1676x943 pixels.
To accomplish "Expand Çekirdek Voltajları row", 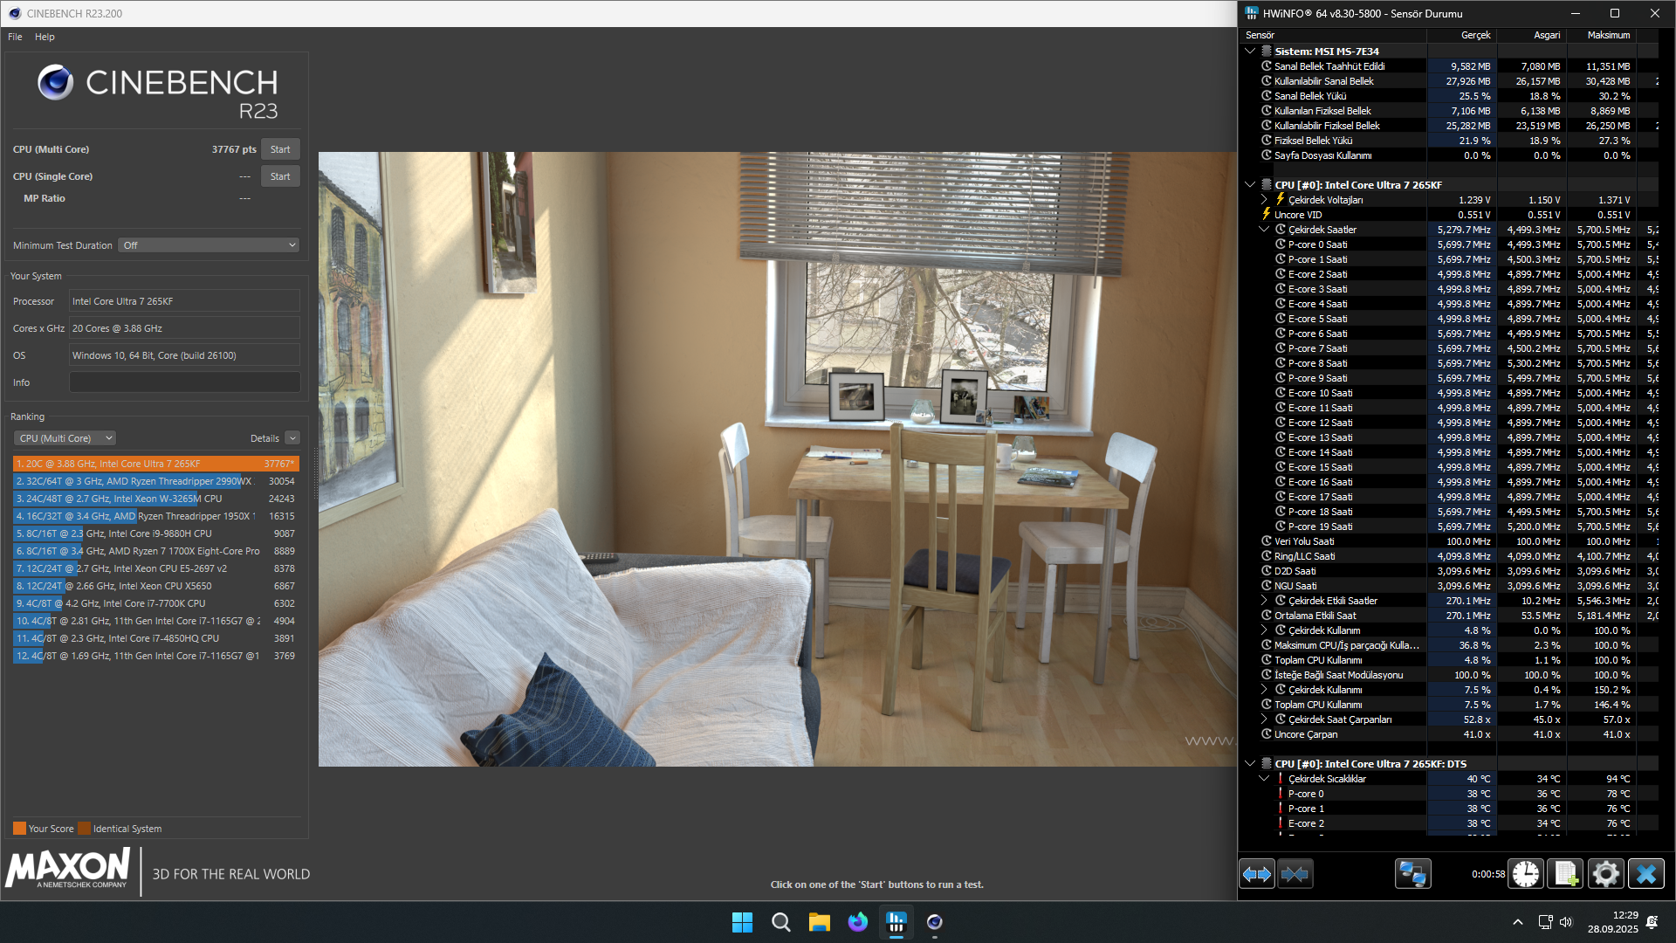I will (1264, 199).
